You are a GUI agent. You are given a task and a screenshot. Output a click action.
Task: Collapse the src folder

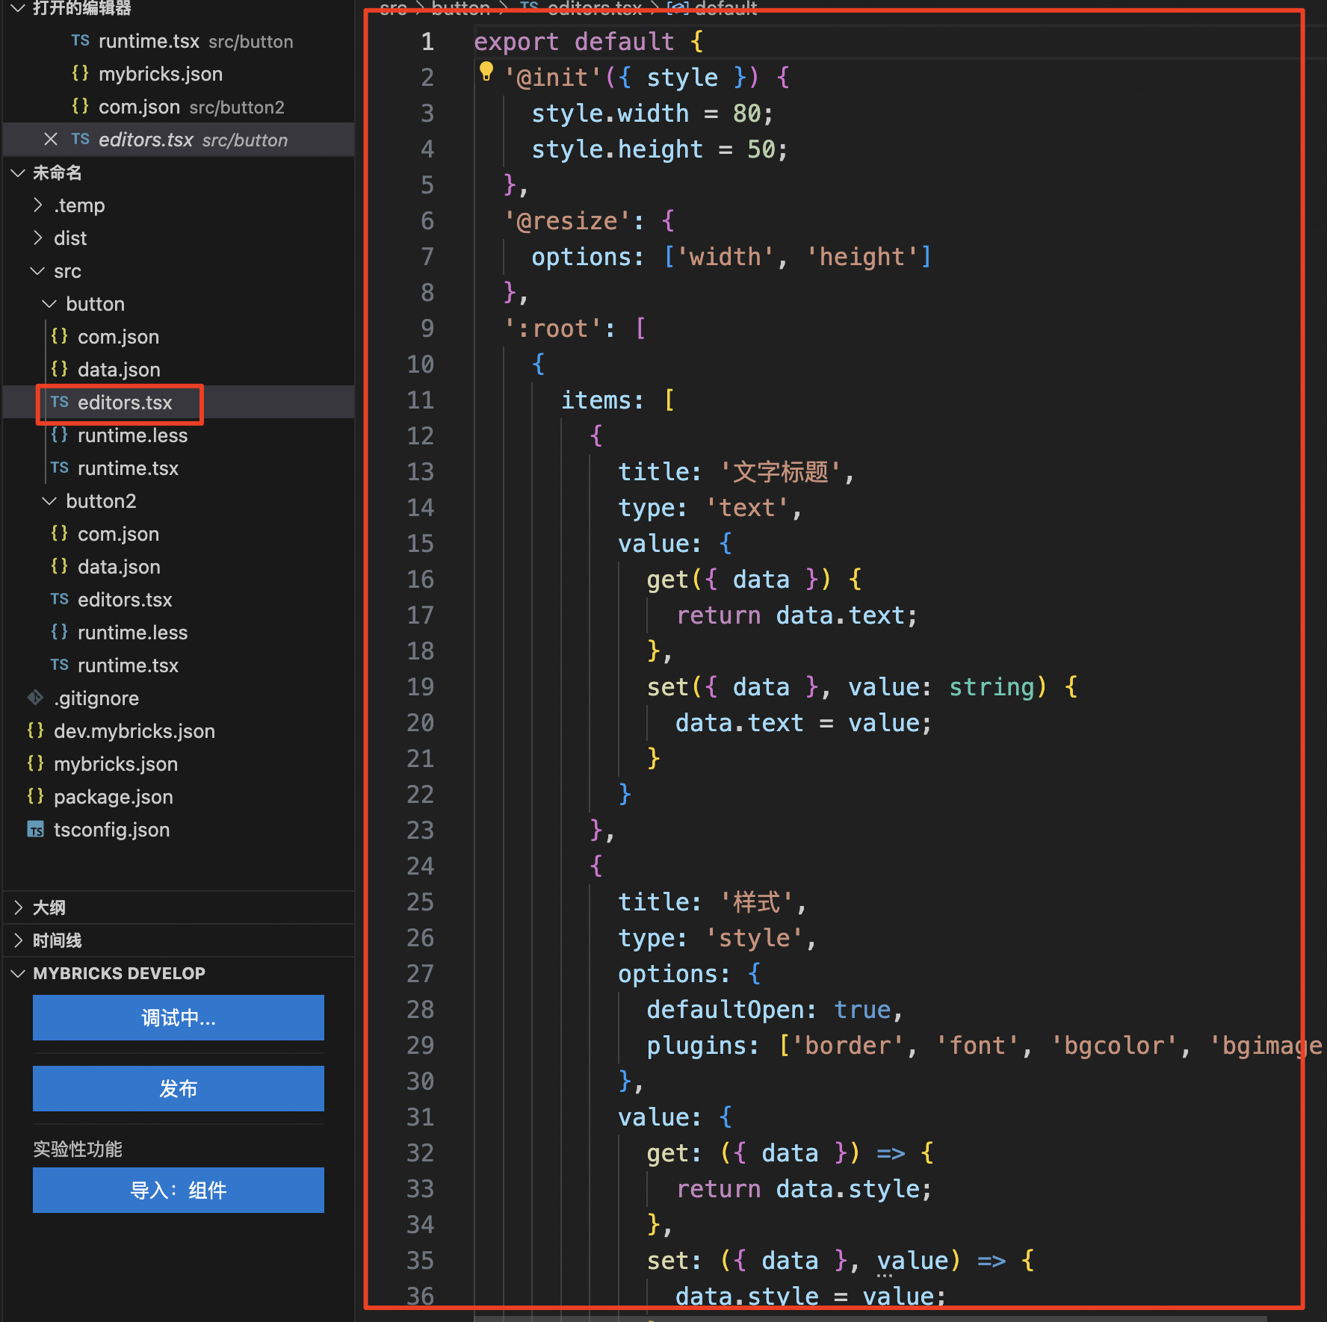point(37,271)
